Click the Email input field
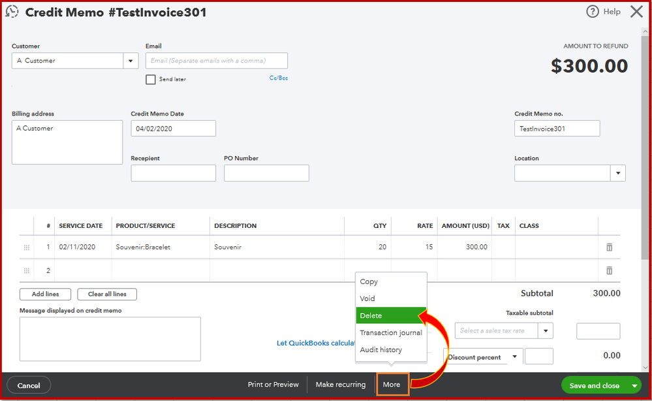This screenshot has width=652, height=401. coord(217,61)
